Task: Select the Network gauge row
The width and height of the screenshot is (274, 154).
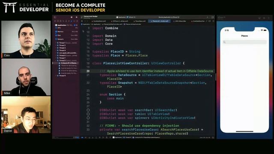Action: [x=66, y=39]
